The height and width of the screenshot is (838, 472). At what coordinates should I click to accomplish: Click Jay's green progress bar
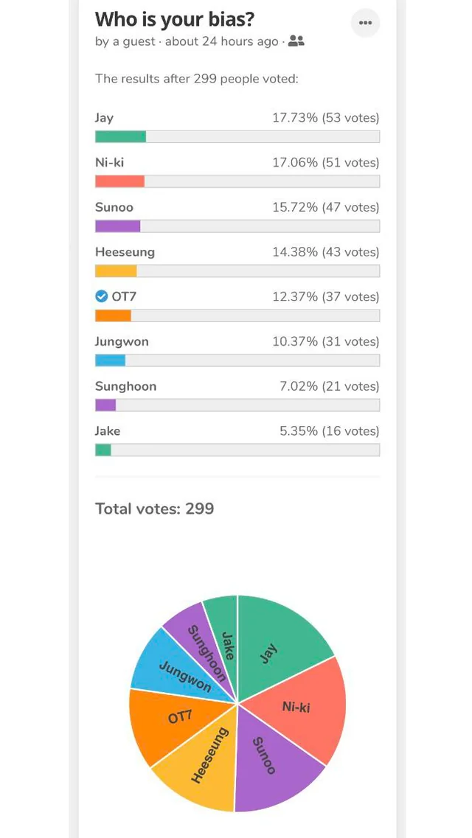(120, 136)
